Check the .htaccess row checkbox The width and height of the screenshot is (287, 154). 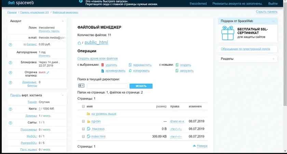click(x=83, y=129)
